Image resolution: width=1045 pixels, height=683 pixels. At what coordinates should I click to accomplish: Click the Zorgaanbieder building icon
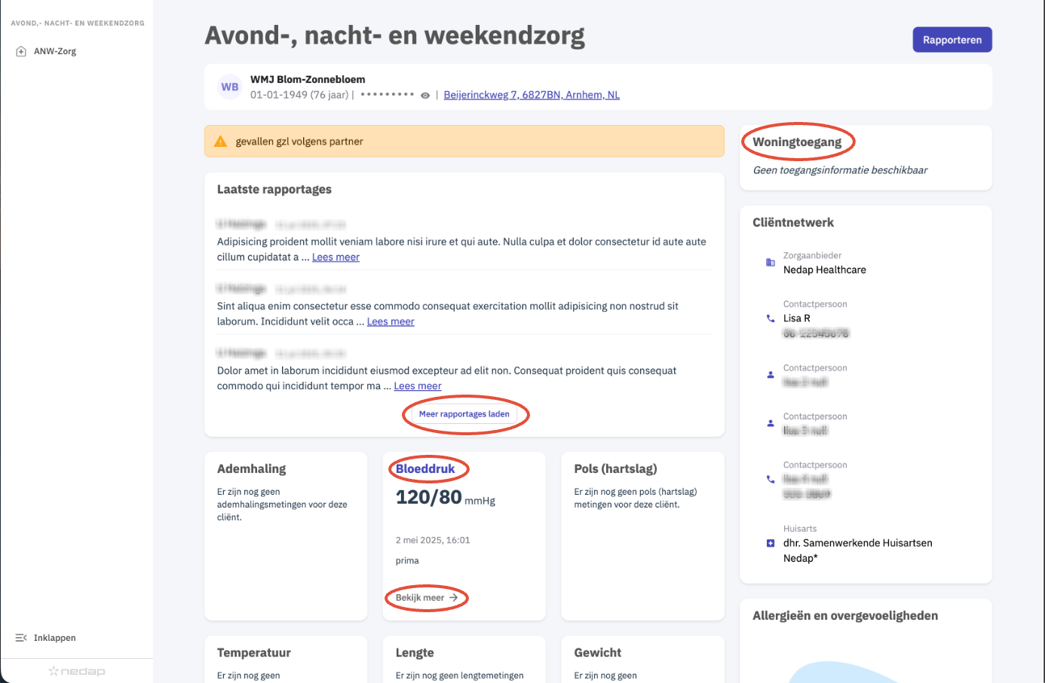tap(771, 263)
